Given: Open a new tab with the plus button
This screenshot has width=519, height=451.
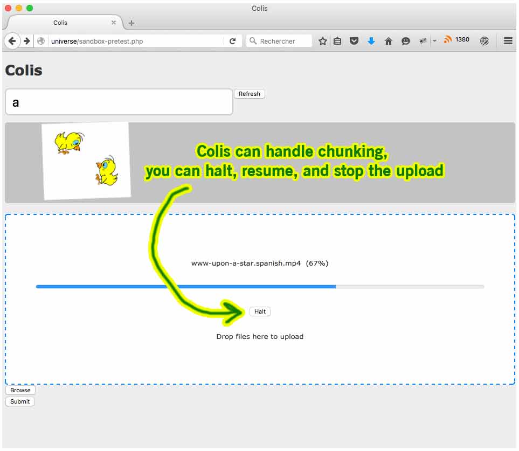Looking at the screenshot, I should click(131, 23).
